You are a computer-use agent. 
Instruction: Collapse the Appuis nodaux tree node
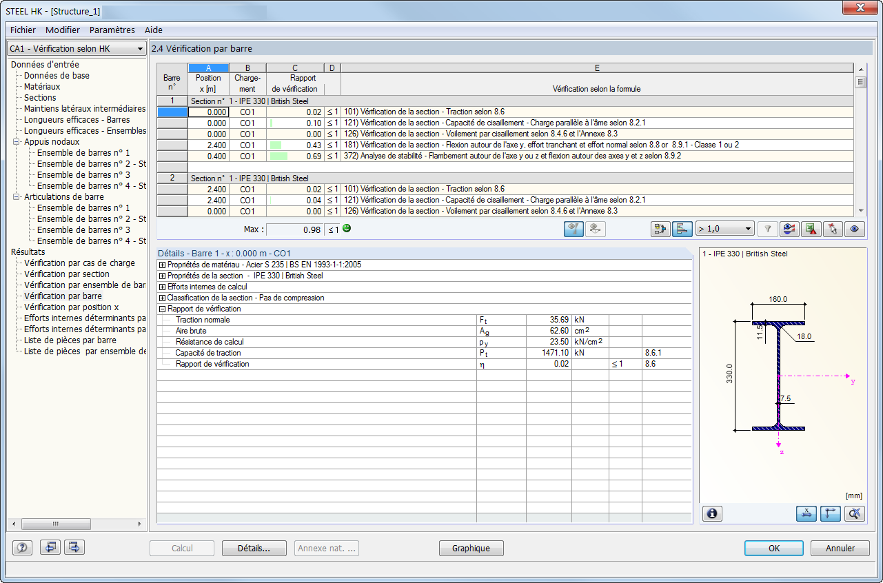tap(17, 142)
